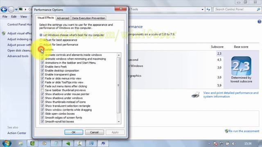The width and height of the screenshot is (262, 147).
Task: Click the Apply button
Action: pyautogui.click(x=115, y=132)
